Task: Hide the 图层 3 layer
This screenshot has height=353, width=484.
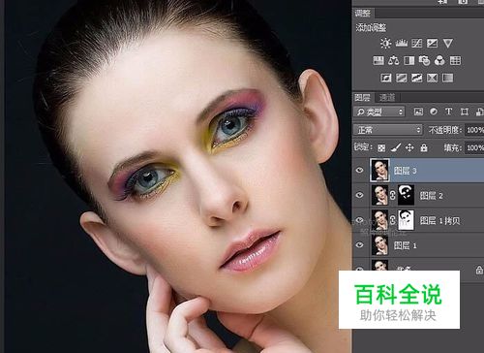Action: 360,170
